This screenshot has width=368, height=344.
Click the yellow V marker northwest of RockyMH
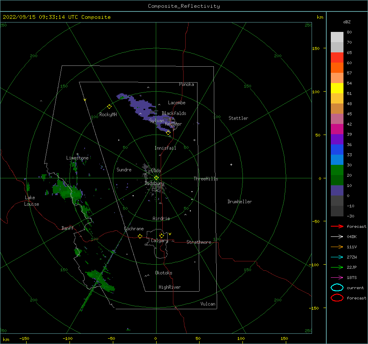point(85,100)
